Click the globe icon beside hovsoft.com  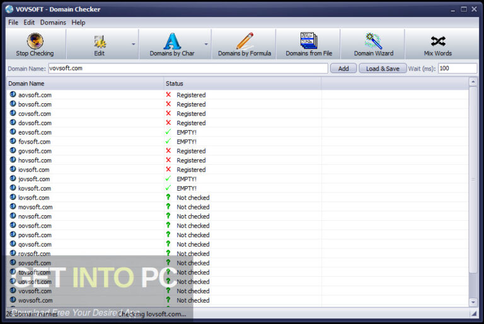(13, 159)
